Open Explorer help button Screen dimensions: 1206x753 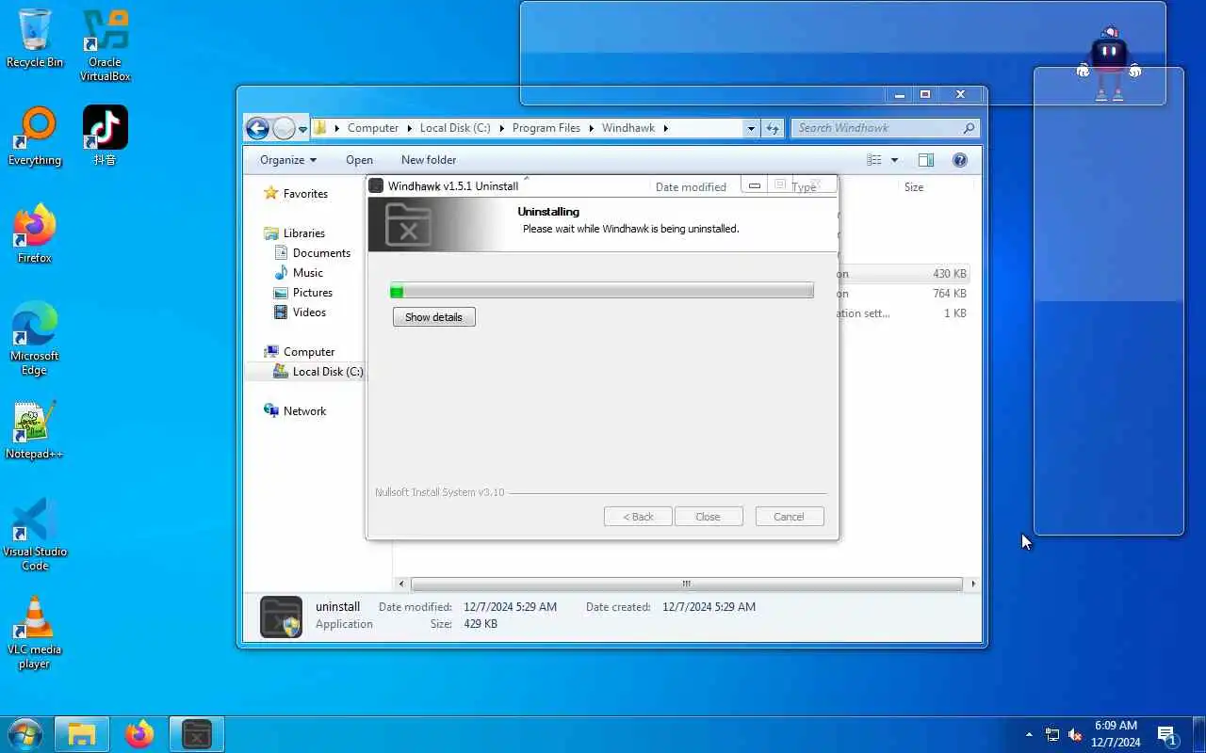pyautogui.click(x=959, y=160)
